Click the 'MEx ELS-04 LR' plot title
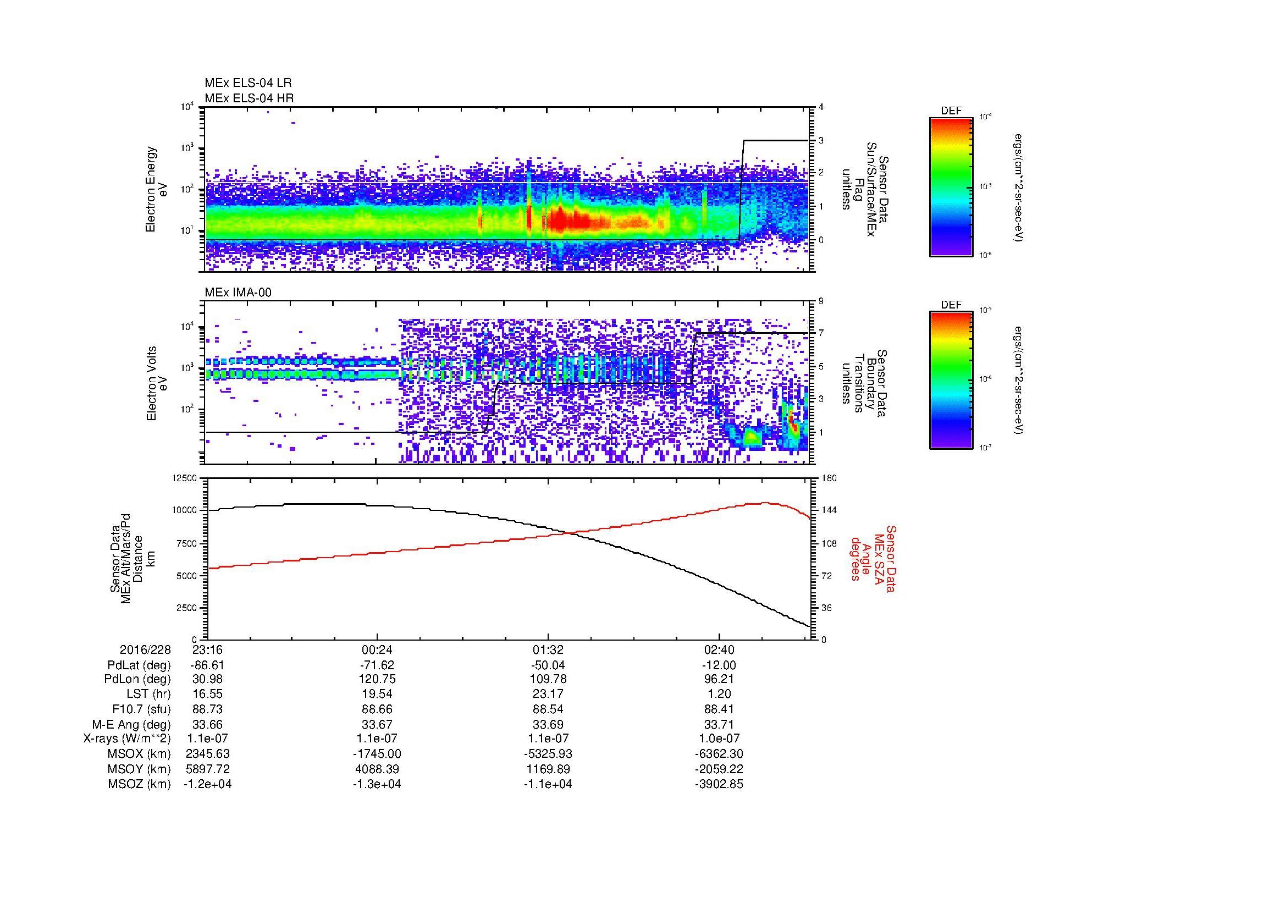The image size is (1286, 909). coord(247,83)
